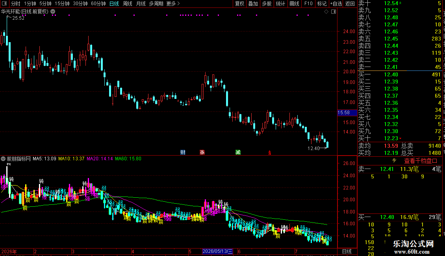
Task: Click the 总卖 9140 total value
Action: 421,146
